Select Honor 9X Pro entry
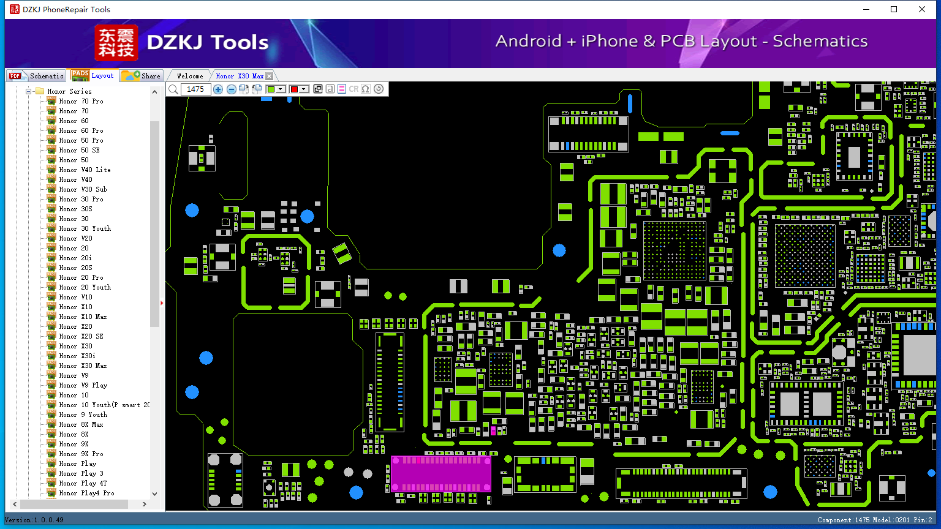941x529 pixels. tap(81, 454)
